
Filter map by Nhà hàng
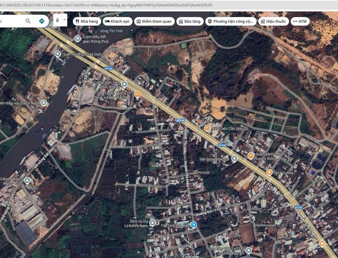tap(87, 21)
